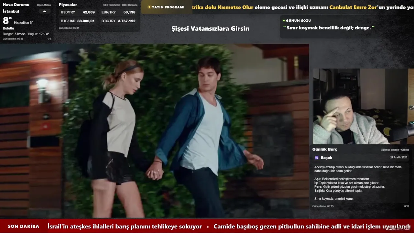Click the Şişesi Vatansızlara Girsin title

point(210,28)
